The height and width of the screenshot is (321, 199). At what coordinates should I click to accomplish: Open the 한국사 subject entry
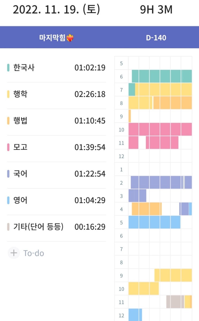point(24,68)
